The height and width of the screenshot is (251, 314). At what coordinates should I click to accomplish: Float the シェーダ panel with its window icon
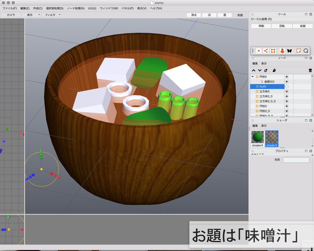[306, 120]
